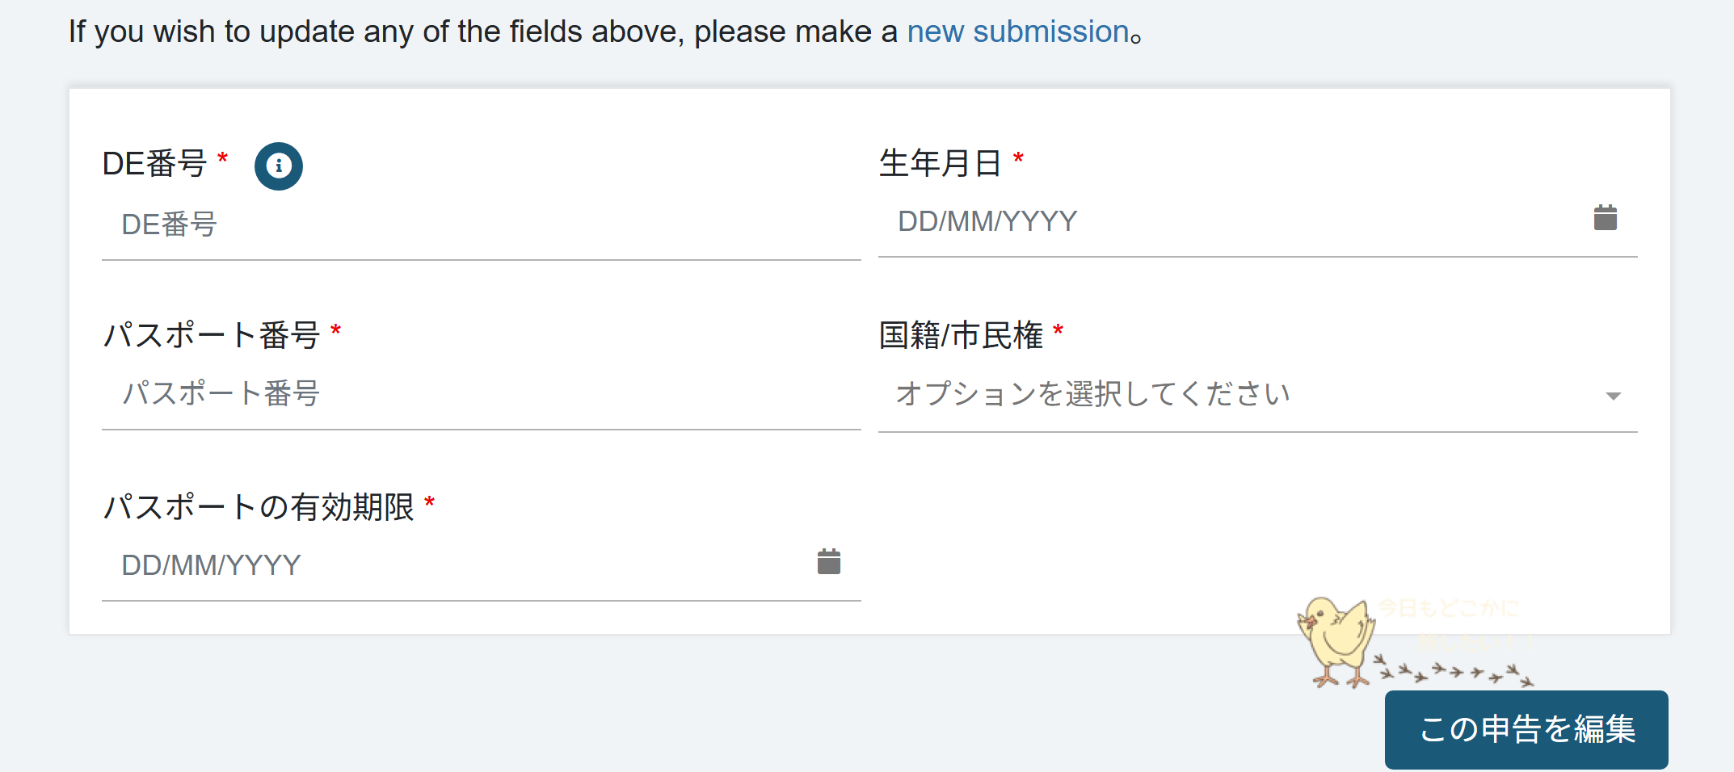Click the bird footprints trail graphic
This screenshot has height=772, width=1734.
tap(1454, 671)
